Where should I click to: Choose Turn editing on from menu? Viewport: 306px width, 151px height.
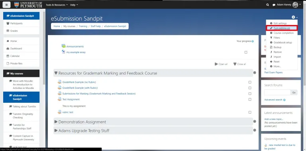[282, 28]
